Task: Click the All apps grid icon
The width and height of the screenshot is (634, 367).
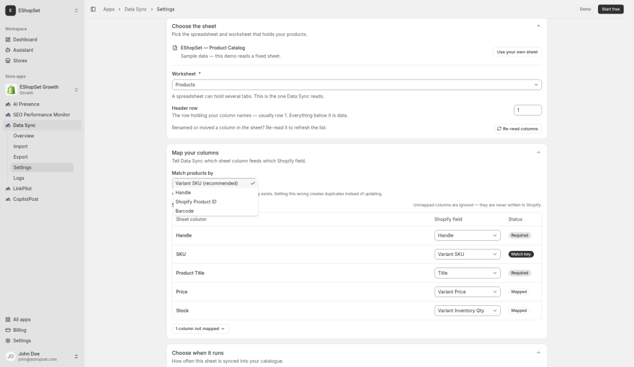Action: coord(7,319)
